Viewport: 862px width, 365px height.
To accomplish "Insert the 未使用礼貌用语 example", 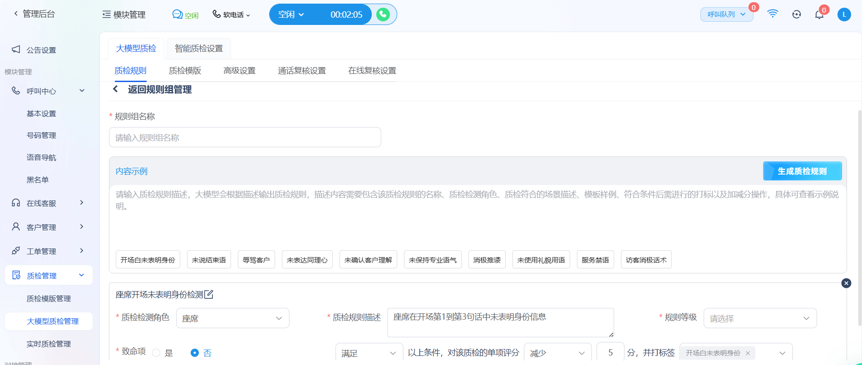I will coord(541,260).
